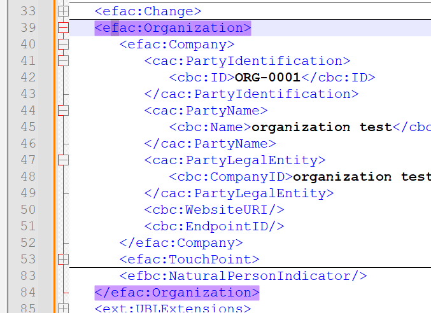Click the efac:TouchPoint tag text
The width and height of the screenshot is (431, 313).
click(x=189, y=260)
